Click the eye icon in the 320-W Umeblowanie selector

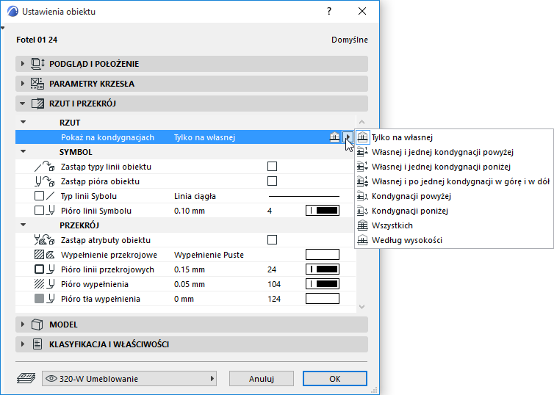pos(51,379)
